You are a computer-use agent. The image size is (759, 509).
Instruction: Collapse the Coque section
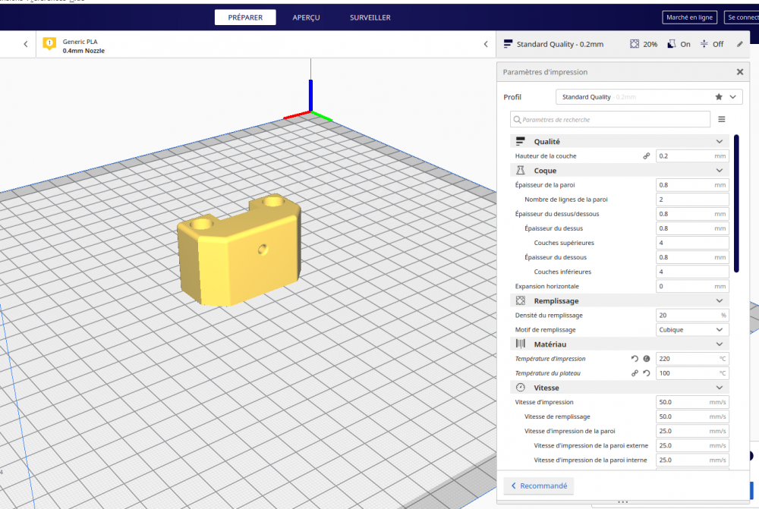point(720,171)
